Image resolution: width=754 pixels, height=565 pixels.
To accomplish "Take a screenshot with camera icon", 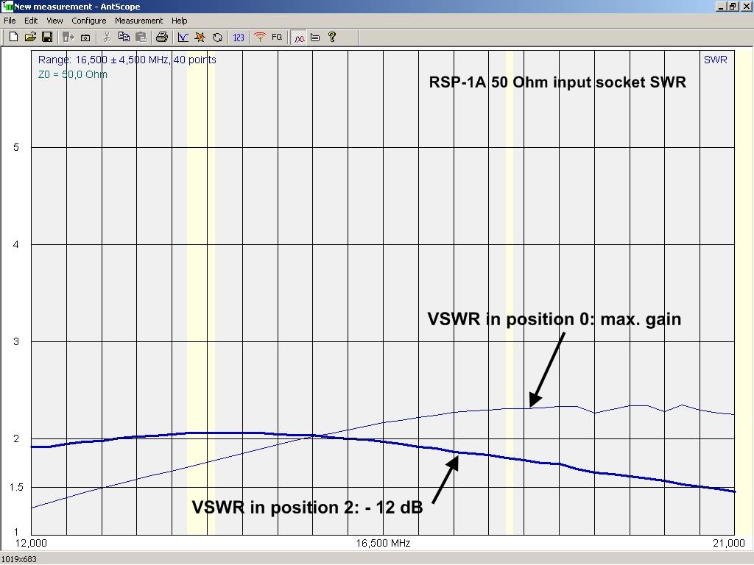I will 85,38.
